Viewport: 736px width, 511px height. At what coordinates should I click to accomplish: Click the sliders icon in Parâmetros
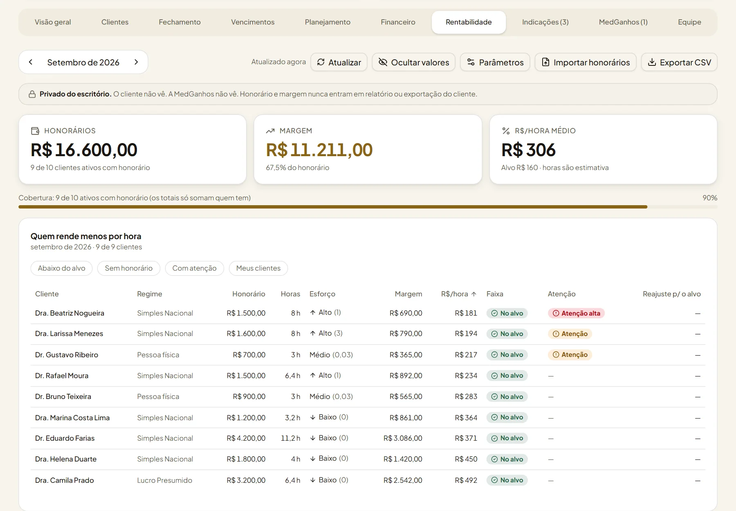click(x=471, y=62)
